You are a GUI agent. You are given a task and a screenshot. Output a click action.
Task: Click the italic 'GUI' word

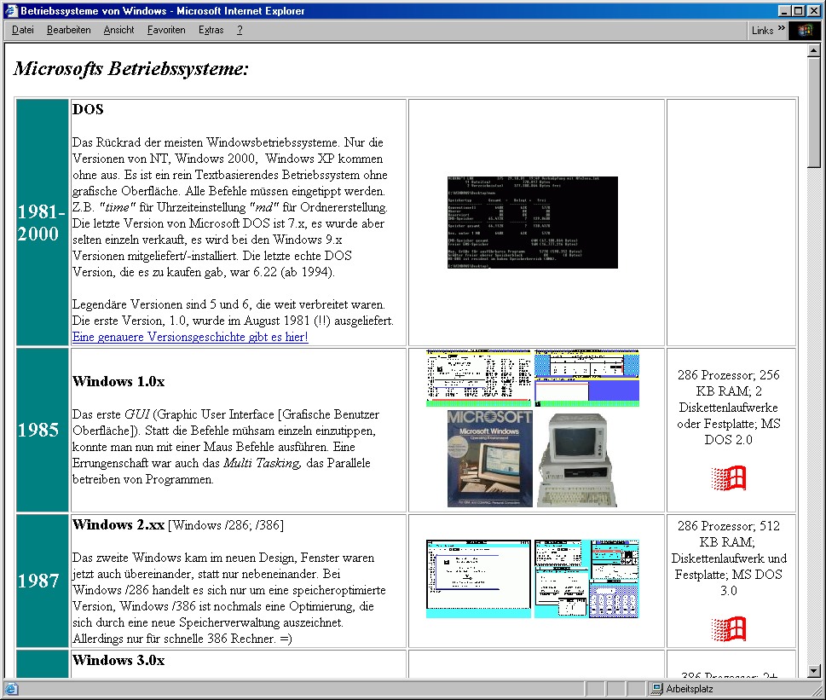click(137, 414)
